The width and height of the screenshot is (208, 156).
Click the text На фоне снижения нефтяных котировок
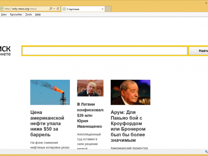coord(50,145)
